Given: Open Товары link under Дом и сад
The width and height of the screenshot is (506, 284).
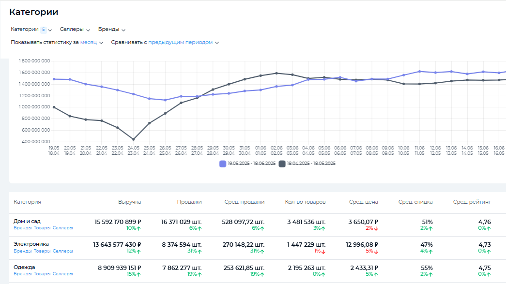Looking at the screenshot, I should (42, 228).
